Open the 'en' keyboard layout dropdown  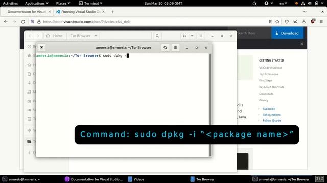pyautogui.click(x=283, y=3)
